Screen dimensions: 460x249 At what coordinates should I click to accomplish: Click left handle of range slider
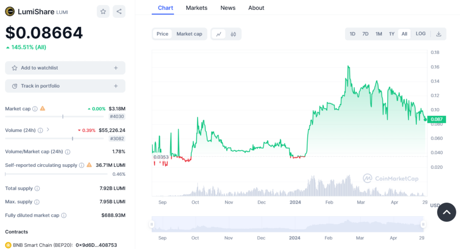point(152,224)
